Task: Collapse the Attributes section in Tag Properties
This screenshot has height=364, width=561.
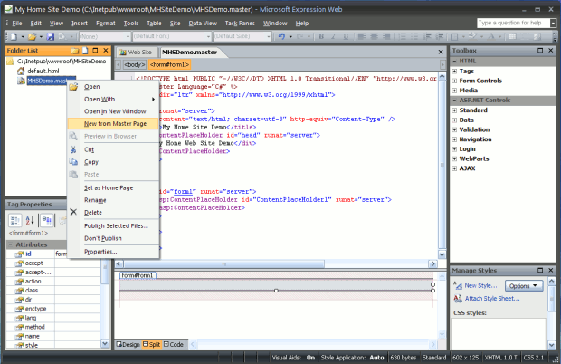Action: [x=11, y=244]
